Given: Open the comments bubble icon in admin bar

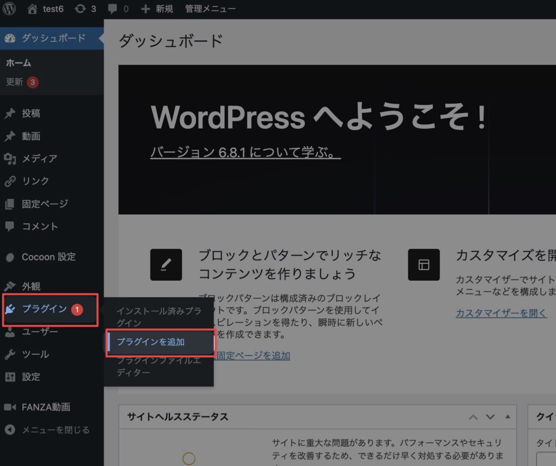Looking at the screenshot, I should point(112,9).
